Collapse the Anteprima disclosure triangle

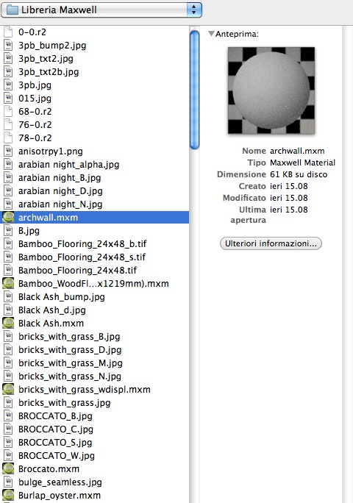[x=211, y=34]
